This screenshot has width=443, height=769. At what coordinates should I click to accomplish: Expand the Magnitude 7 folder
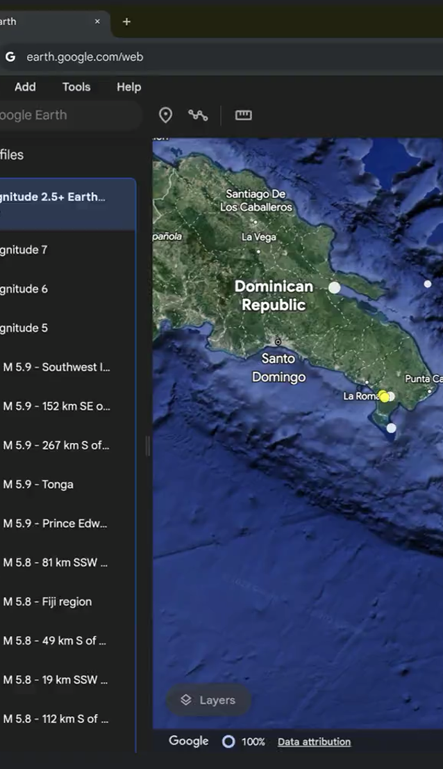click(24, 250)
